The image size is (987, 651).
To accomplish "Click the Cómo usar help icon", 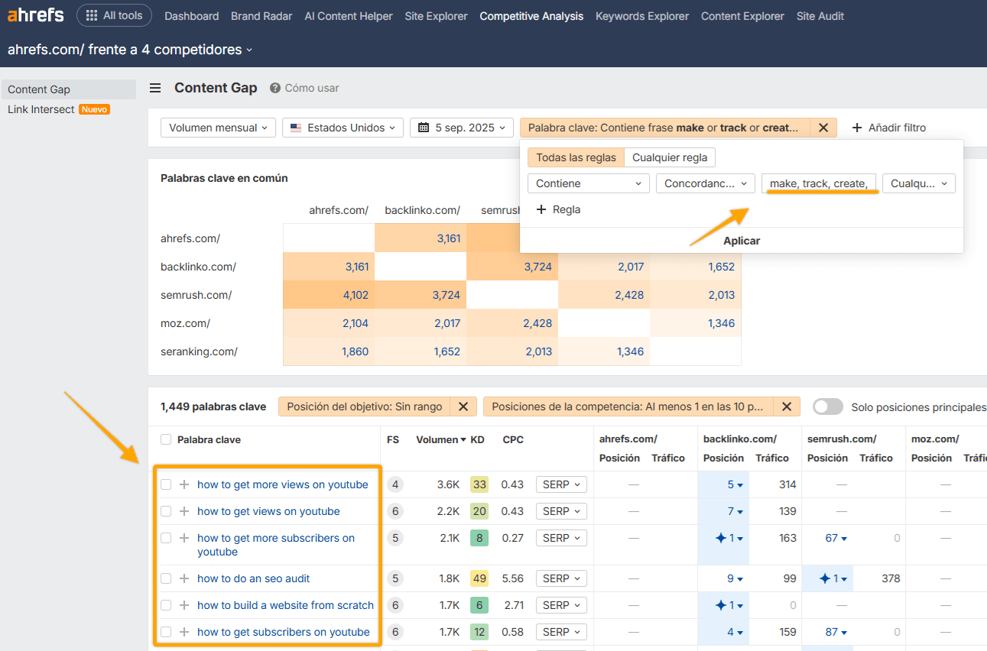I will click(x=276, y=88).
